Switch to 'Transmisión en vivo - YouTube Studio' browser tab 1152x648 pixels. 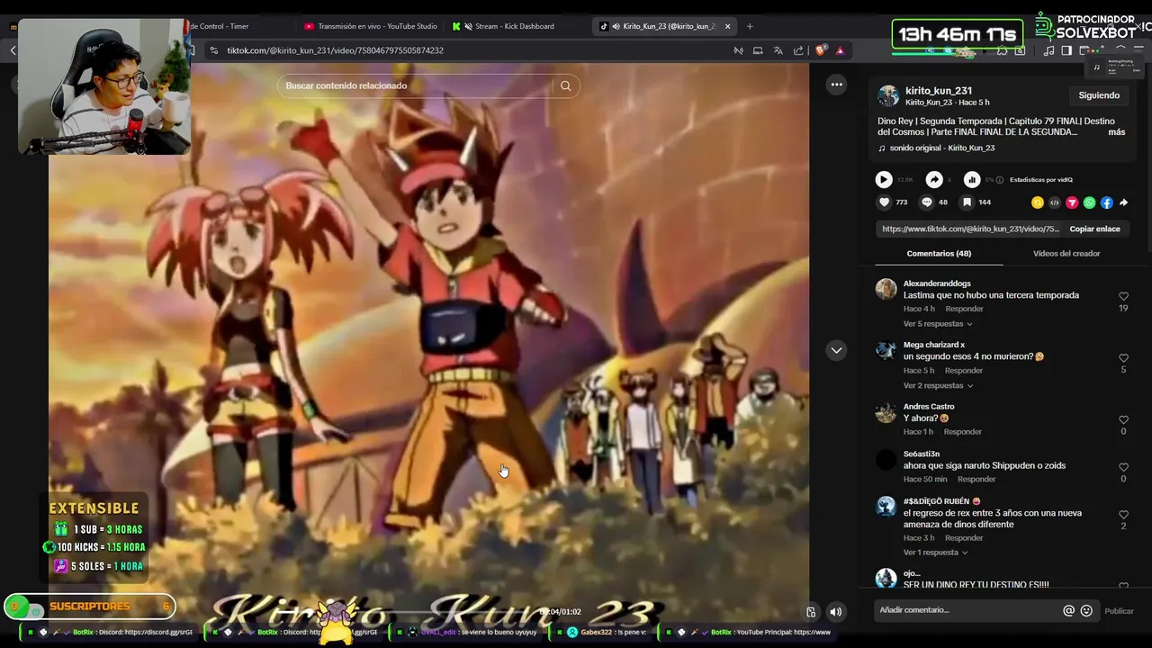(371, 26)
